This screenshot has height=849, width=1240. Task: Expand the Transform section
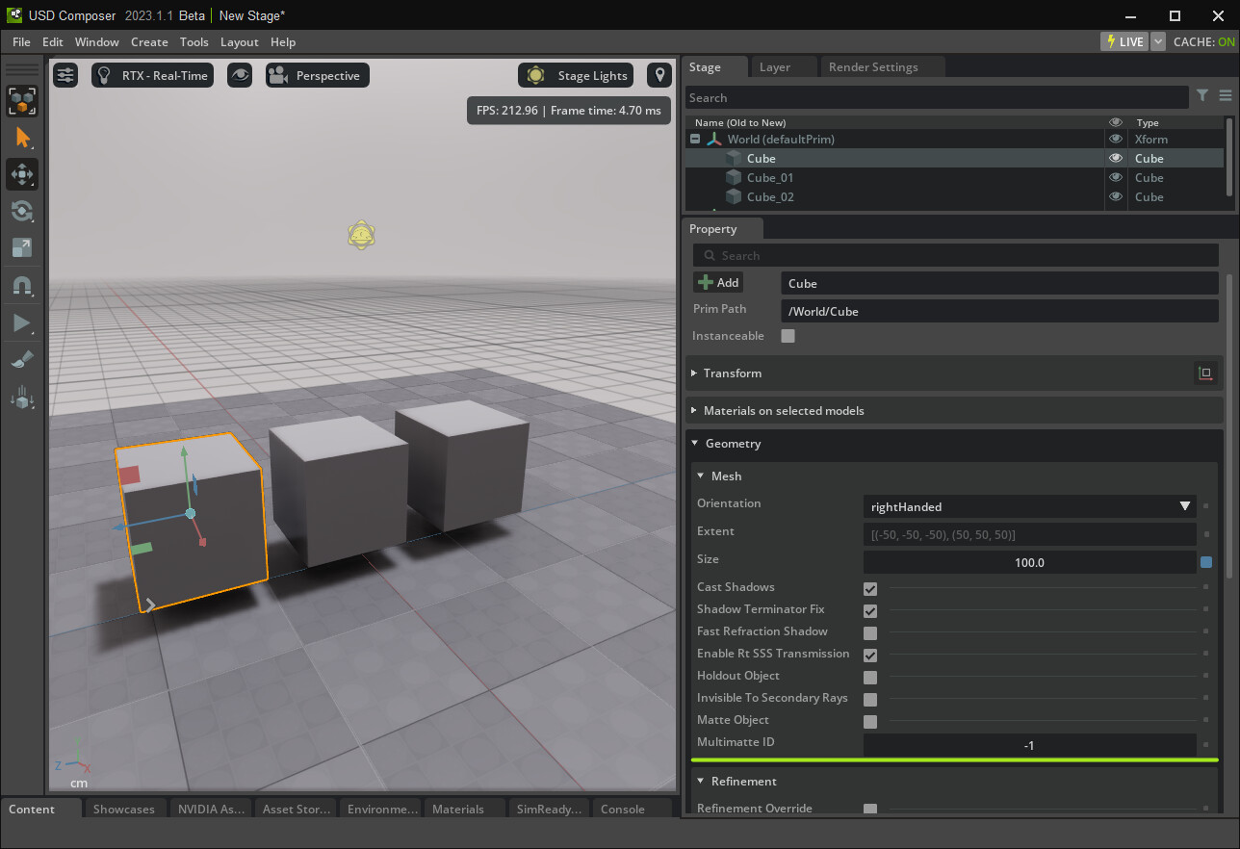click(694, 373)
